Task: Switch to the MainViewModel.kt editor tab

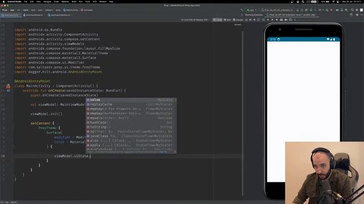Action: [x=34, y=15]
